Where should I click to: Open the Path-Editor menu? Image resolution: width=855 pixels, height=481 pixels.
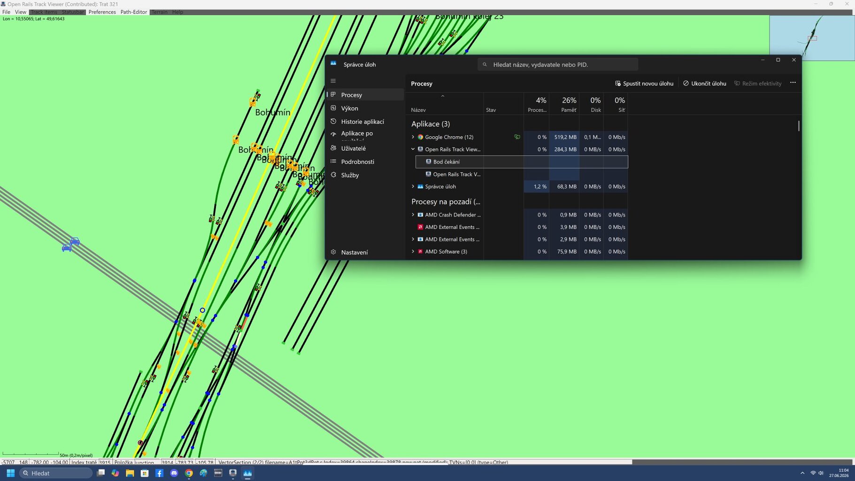(x=133, y=12)
